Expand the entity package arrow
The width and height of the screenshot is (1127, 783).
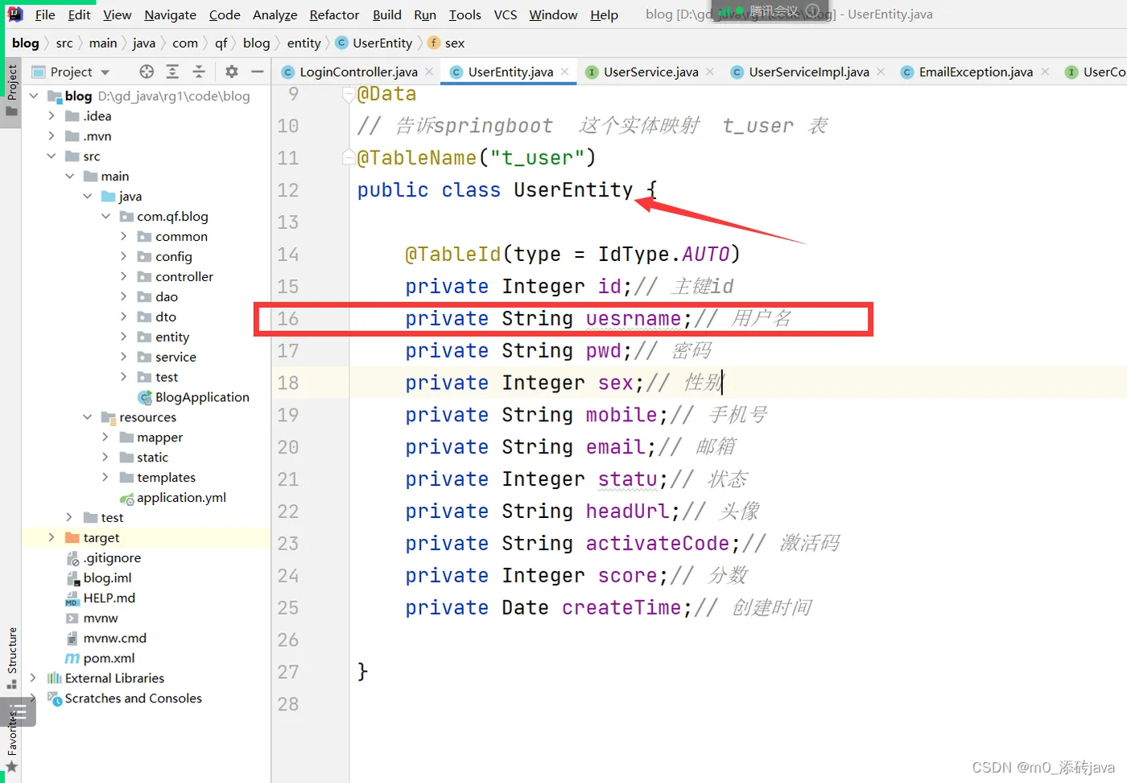123,337
